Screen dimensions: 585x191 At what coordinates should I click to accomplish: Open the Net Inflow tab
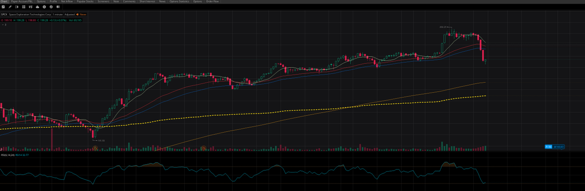coord(67,1)
